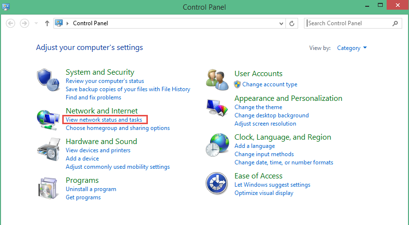Open View network status and tasks
This screenshot has height=225, width=409.
[104, 120]
